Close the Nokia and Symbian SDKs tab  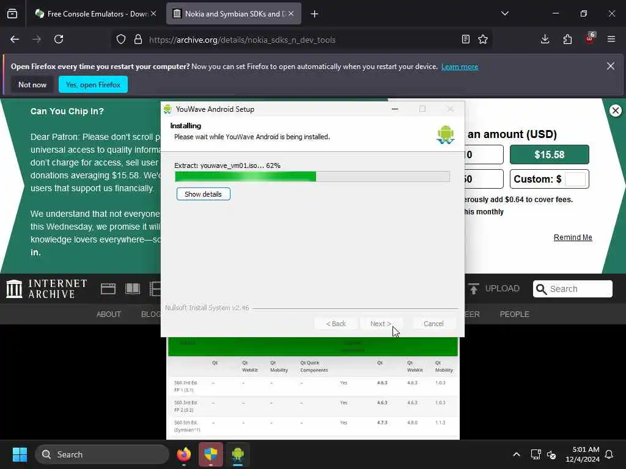coord(291,13)
